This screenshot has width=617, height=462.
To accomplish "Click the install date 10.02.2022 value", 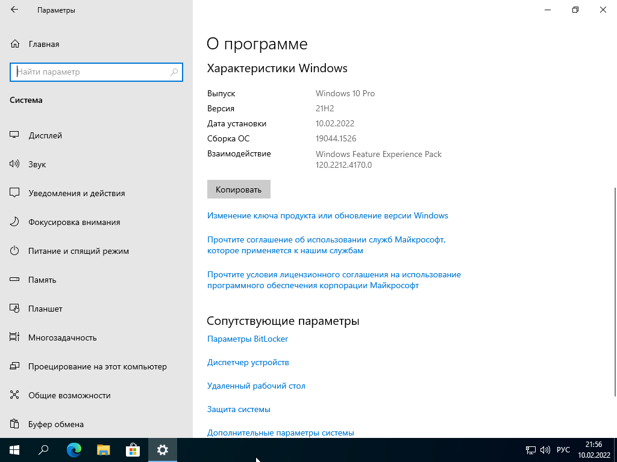I will [x=335, y=123].
